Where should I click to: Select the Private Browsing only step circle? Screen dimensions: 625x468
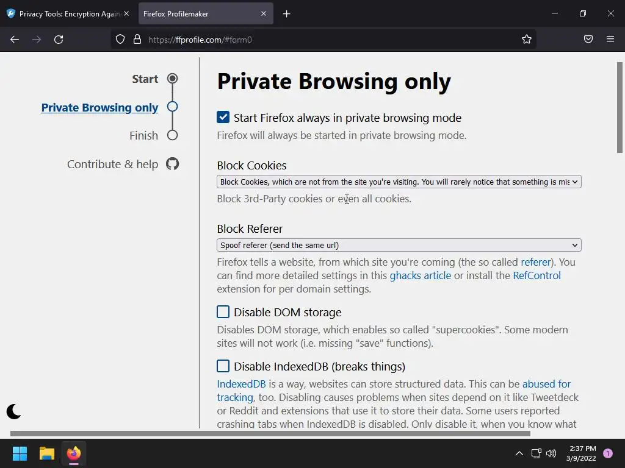[172, 107]
